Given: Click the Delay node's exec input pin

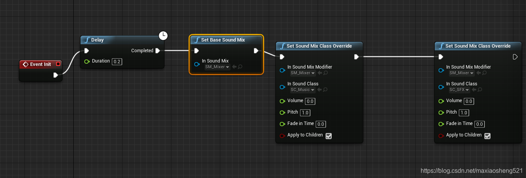Looking at the screenshot, I should click(86, 51).
